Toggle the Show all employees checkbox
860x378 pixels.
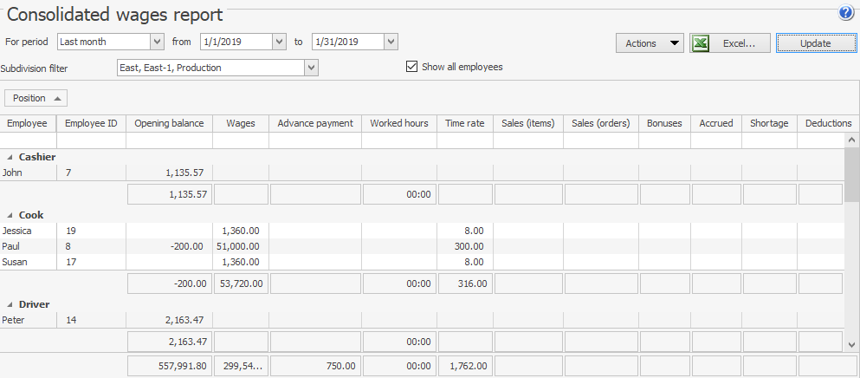412,67
